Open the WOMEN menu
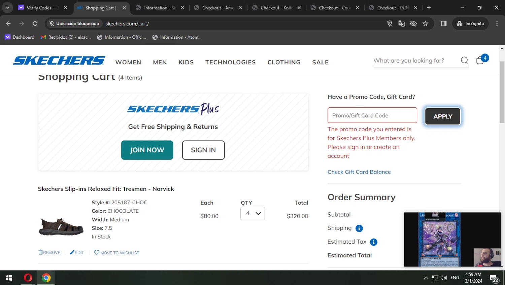This screenshot has height=285, width=505. click(x=128, y=62)
